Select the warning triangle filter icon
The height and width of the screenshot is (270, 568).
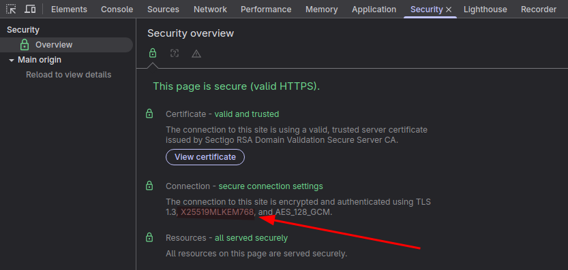(x=196, y=54)
